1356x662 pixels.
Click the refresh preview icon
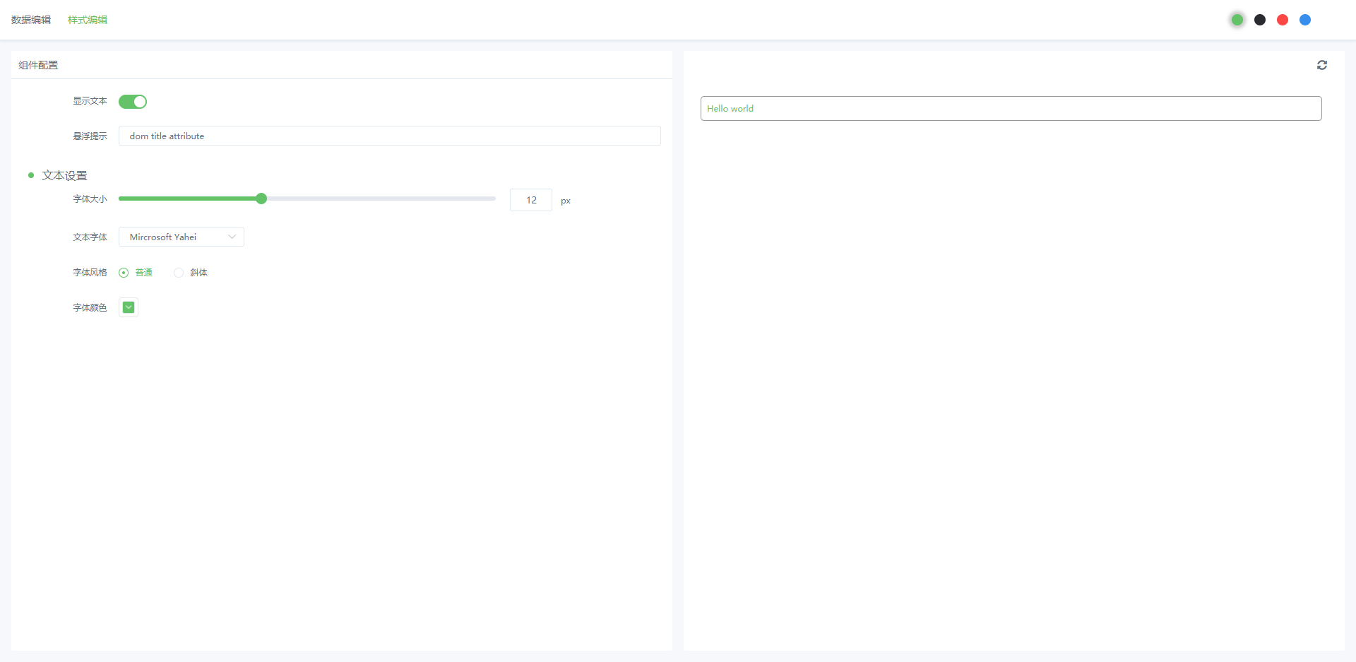click(x=1322, y=65)
